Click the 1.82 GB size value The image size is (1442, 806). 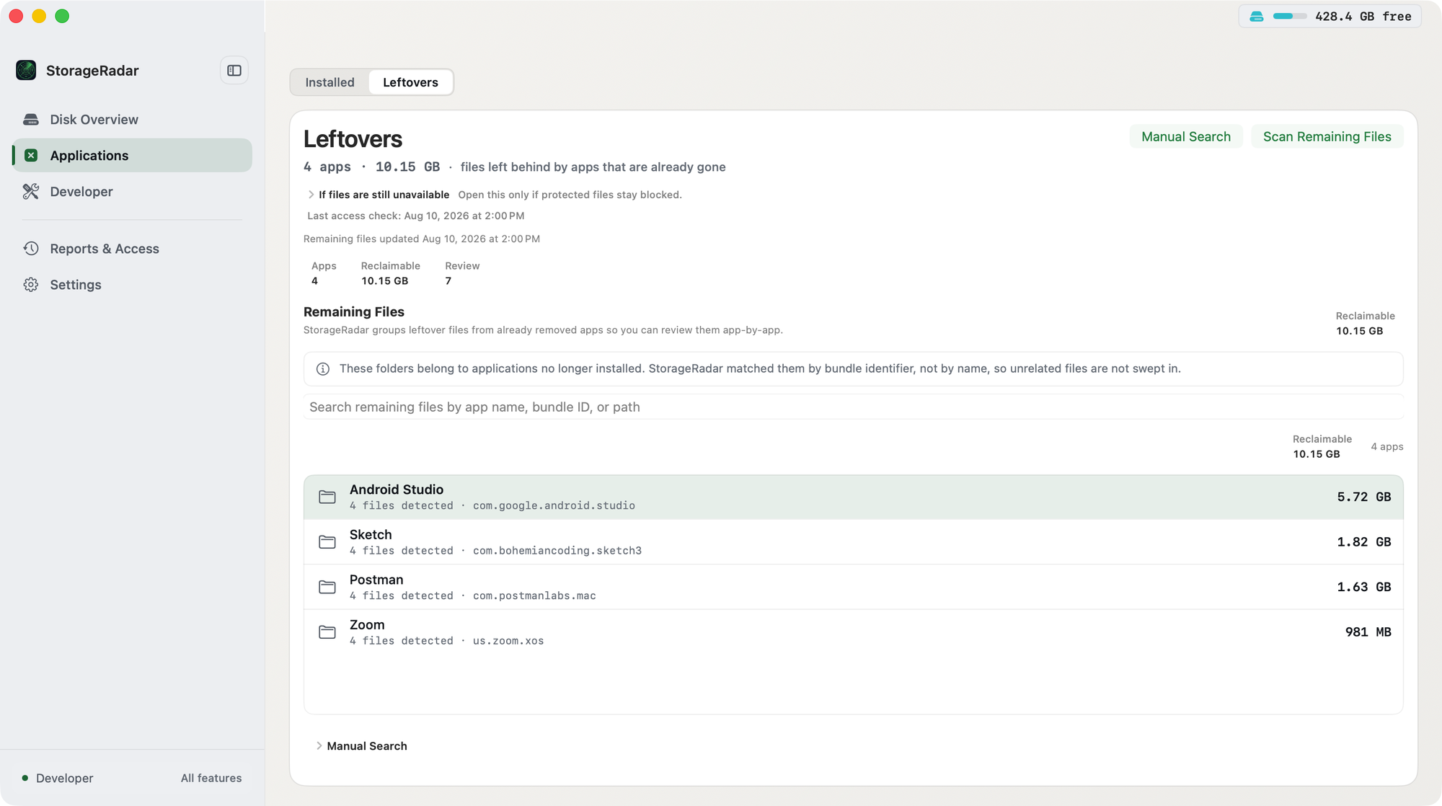click(x=1363, y=542)
